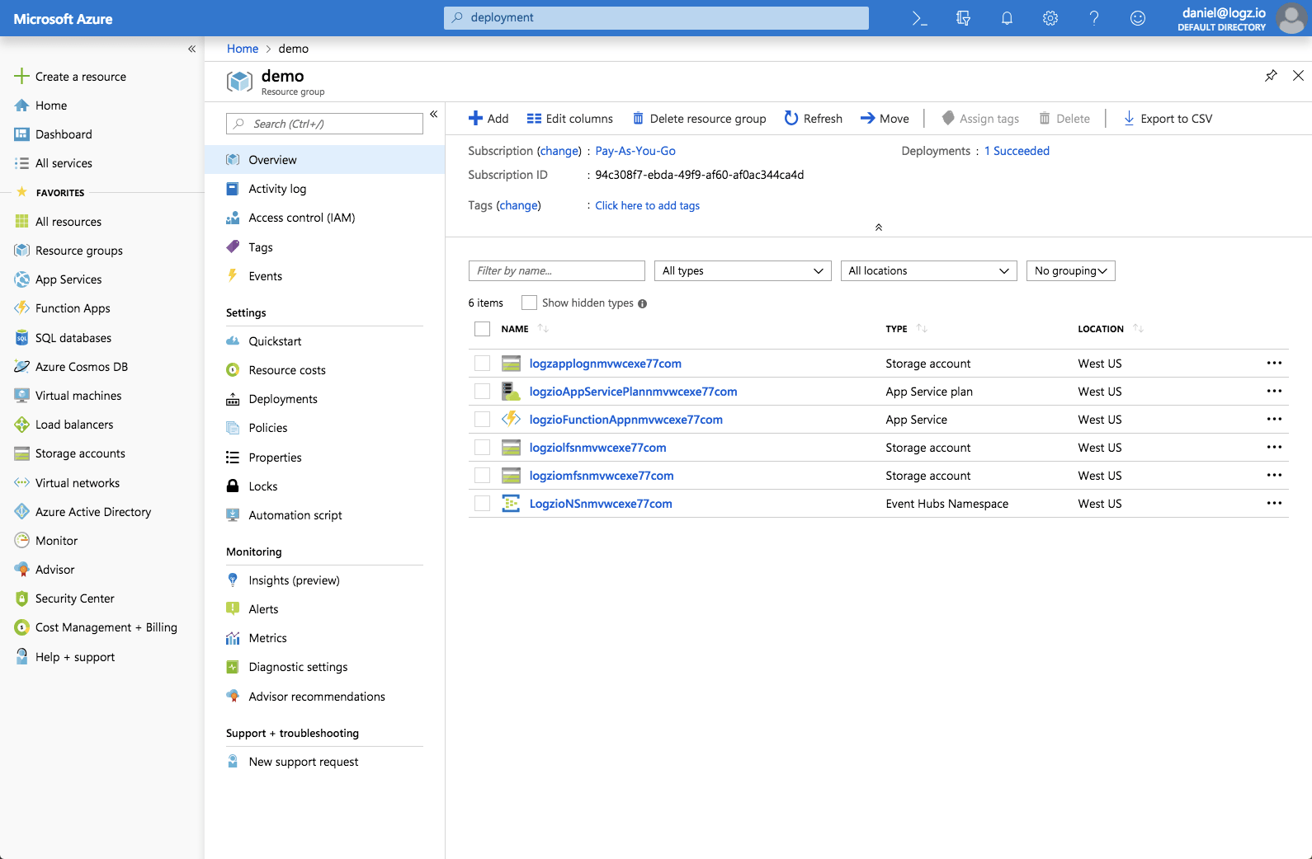Open the All locations dropdown
Image resolution: width=1312 pixels, height=859 pixels.
(928, 270)
